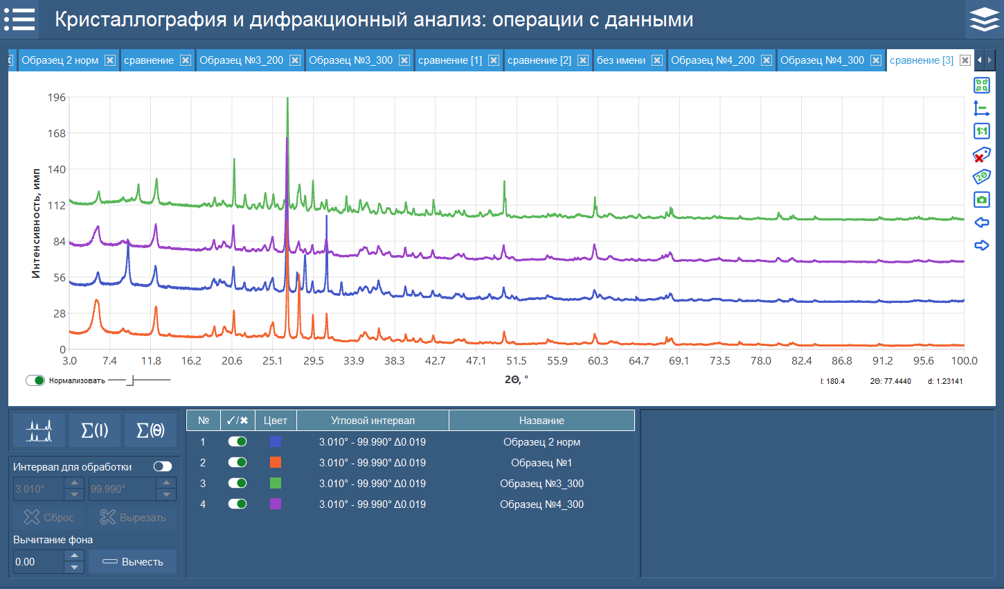Screen dimensions: 1004x589
Task: Toggle the Нормализовать switch
Action: 35,380
